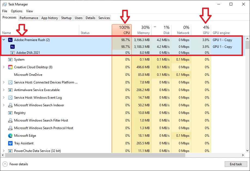
Task: Click the Tray Assistant Dropbox icon
Action: click(10, 143)
